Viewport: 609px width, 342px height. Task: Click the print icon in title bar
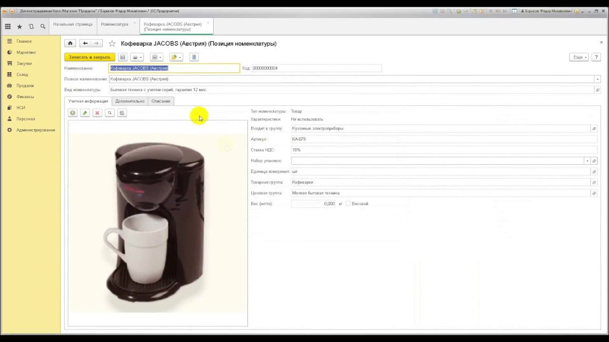tap(442, 11)
